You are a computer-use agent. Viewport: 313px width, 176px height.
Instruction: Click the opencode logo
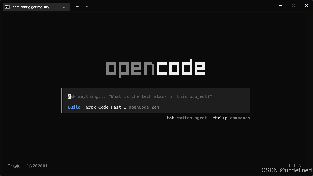tap(155, 68)
